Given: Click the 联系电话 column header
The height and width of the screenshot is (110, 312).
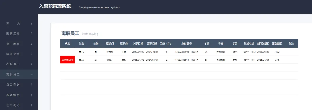Looking at the screenshot, I should click(x=249, y=44).
